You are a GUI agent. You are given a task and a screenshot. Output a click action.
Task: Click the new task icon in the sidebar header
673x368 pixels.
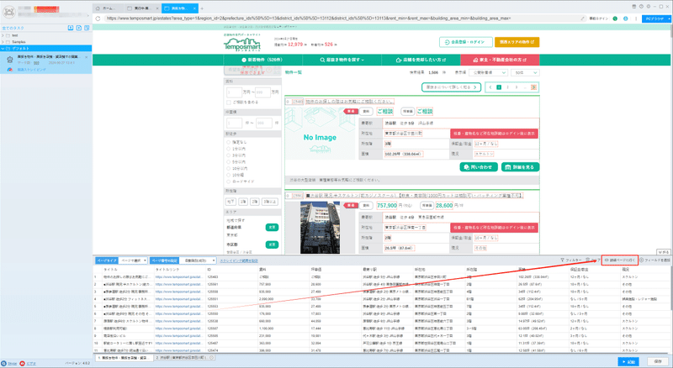click(78, 28)
